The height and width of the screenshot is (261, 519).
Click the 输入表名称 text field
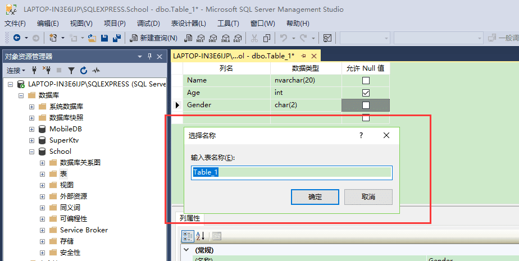coord(292,173)
